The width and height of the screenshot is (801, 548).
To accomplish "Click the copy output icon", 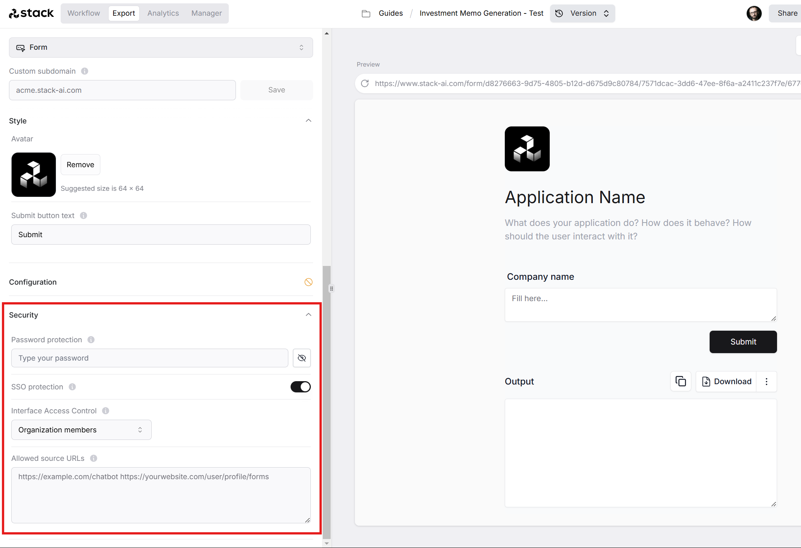I will 681,381.
